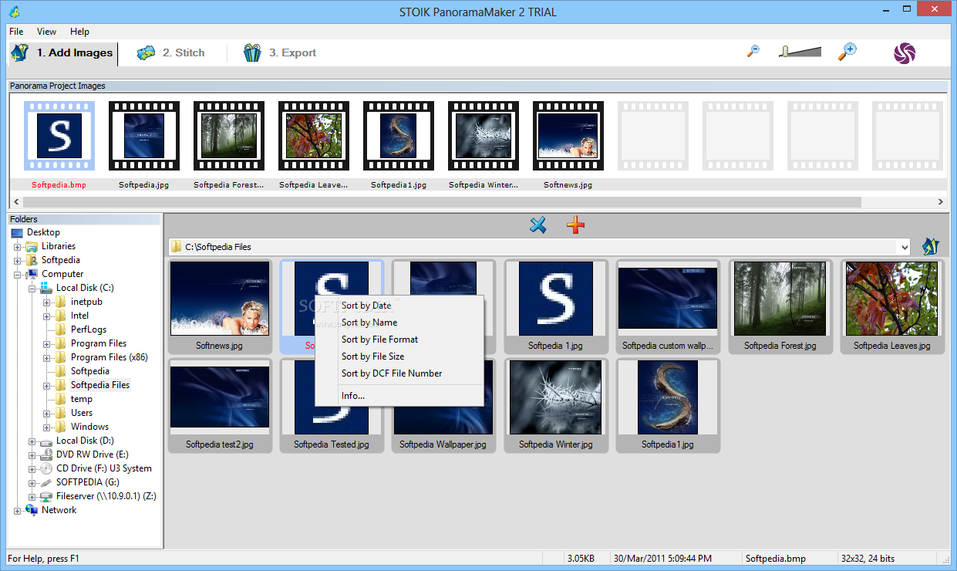The image size is (957, 571).
Task: Select Softpedia1.jpg filmstrip thumbnail
Action: 399,136
